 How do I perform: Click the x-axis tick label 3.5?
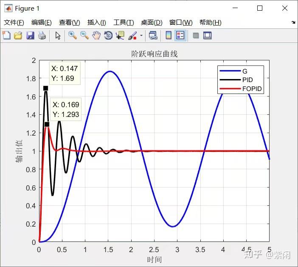coord(200,250)
